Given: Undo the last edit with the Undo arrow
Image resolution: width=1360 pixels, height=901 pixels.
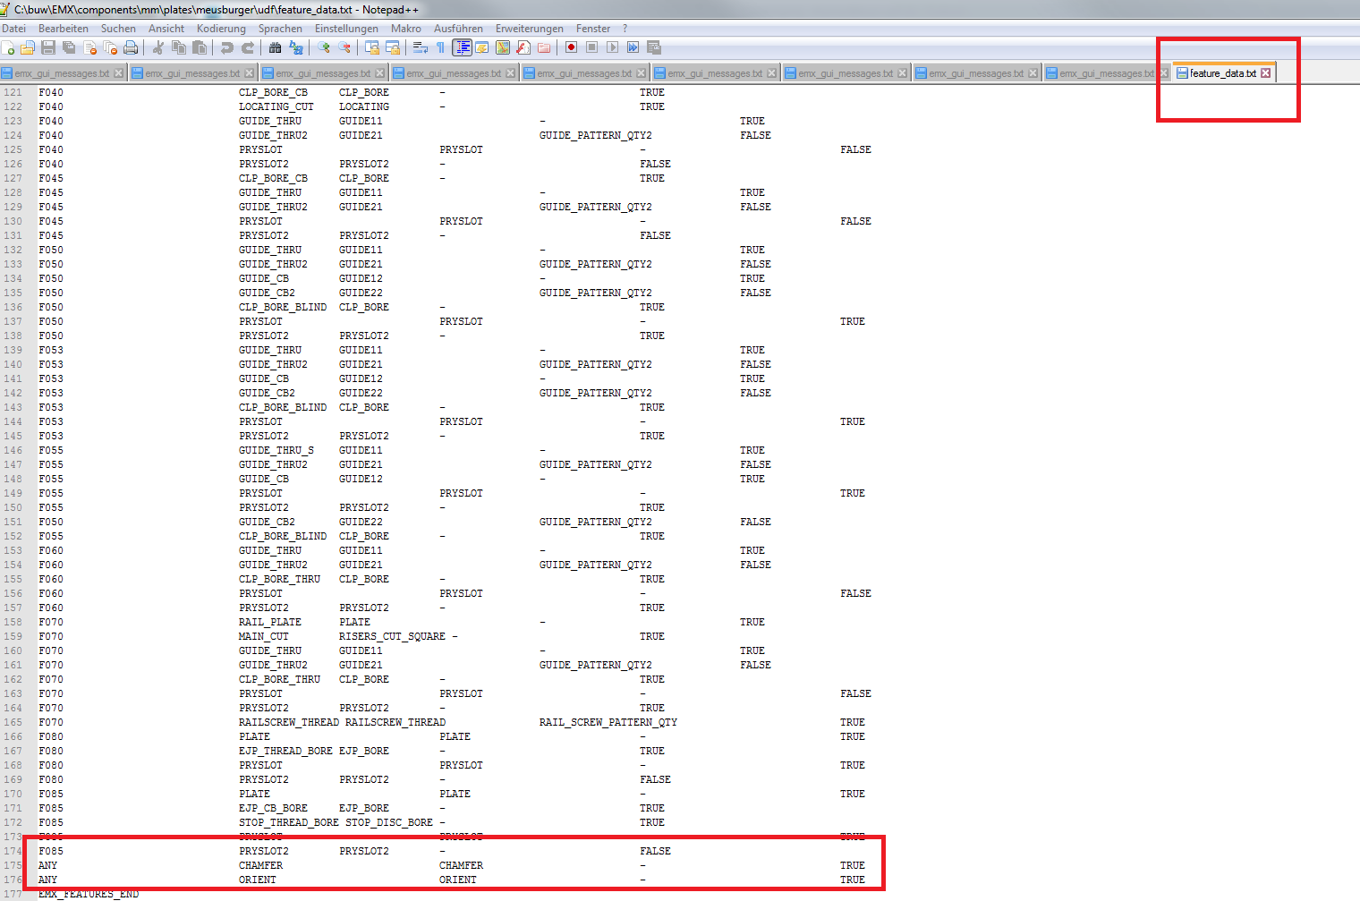Looking at the screenshot, I should click(x=226, y=47).
